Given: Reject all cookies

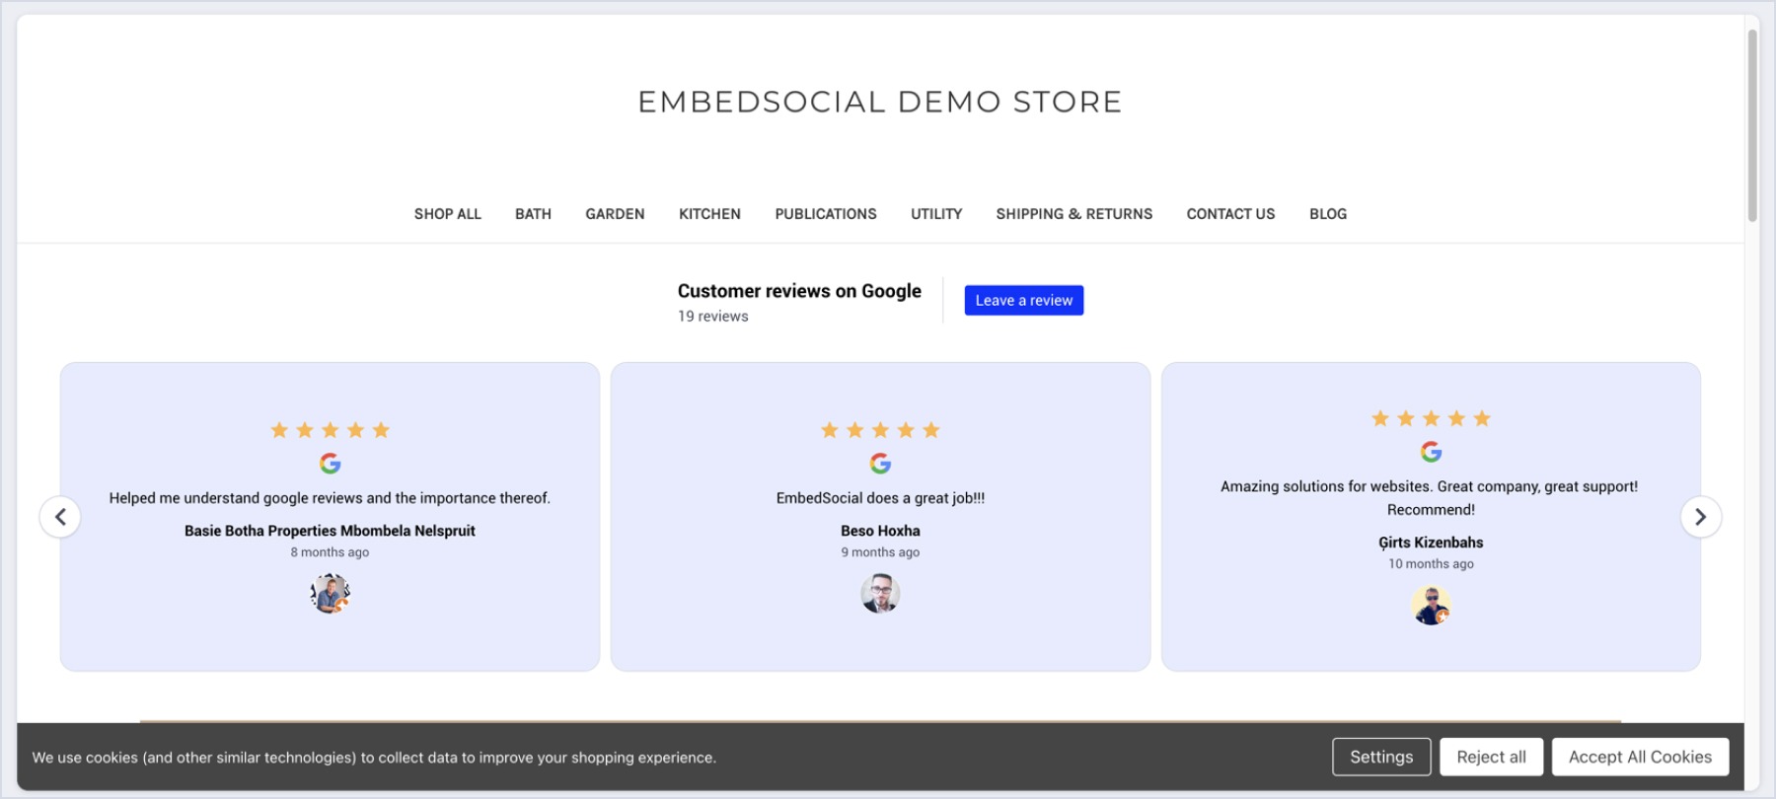Looking at the screenshot, I should (1491, 757).
